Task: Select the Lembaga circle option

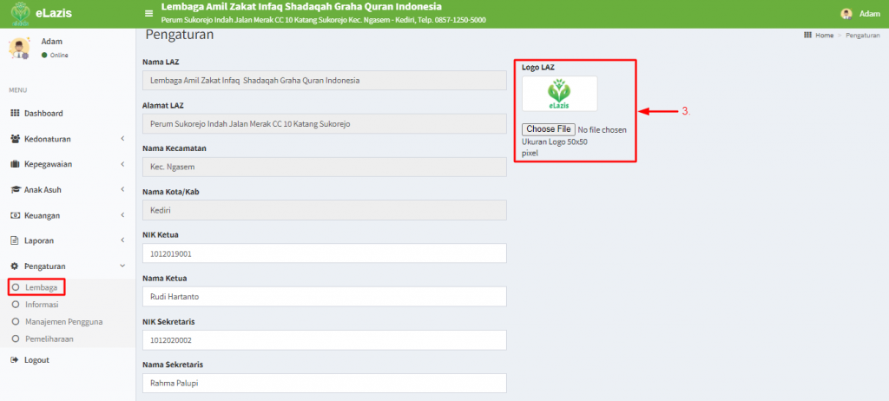Action: pyautogui.click(x=16, y=287)
